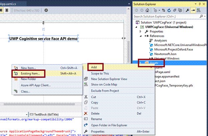Close the Solution Explorer panel

[x=204, y=4]
